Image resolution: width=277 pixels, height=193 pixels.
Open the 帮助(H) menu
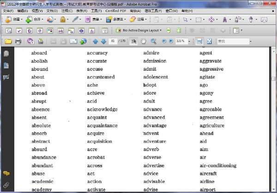pos(187,11)
